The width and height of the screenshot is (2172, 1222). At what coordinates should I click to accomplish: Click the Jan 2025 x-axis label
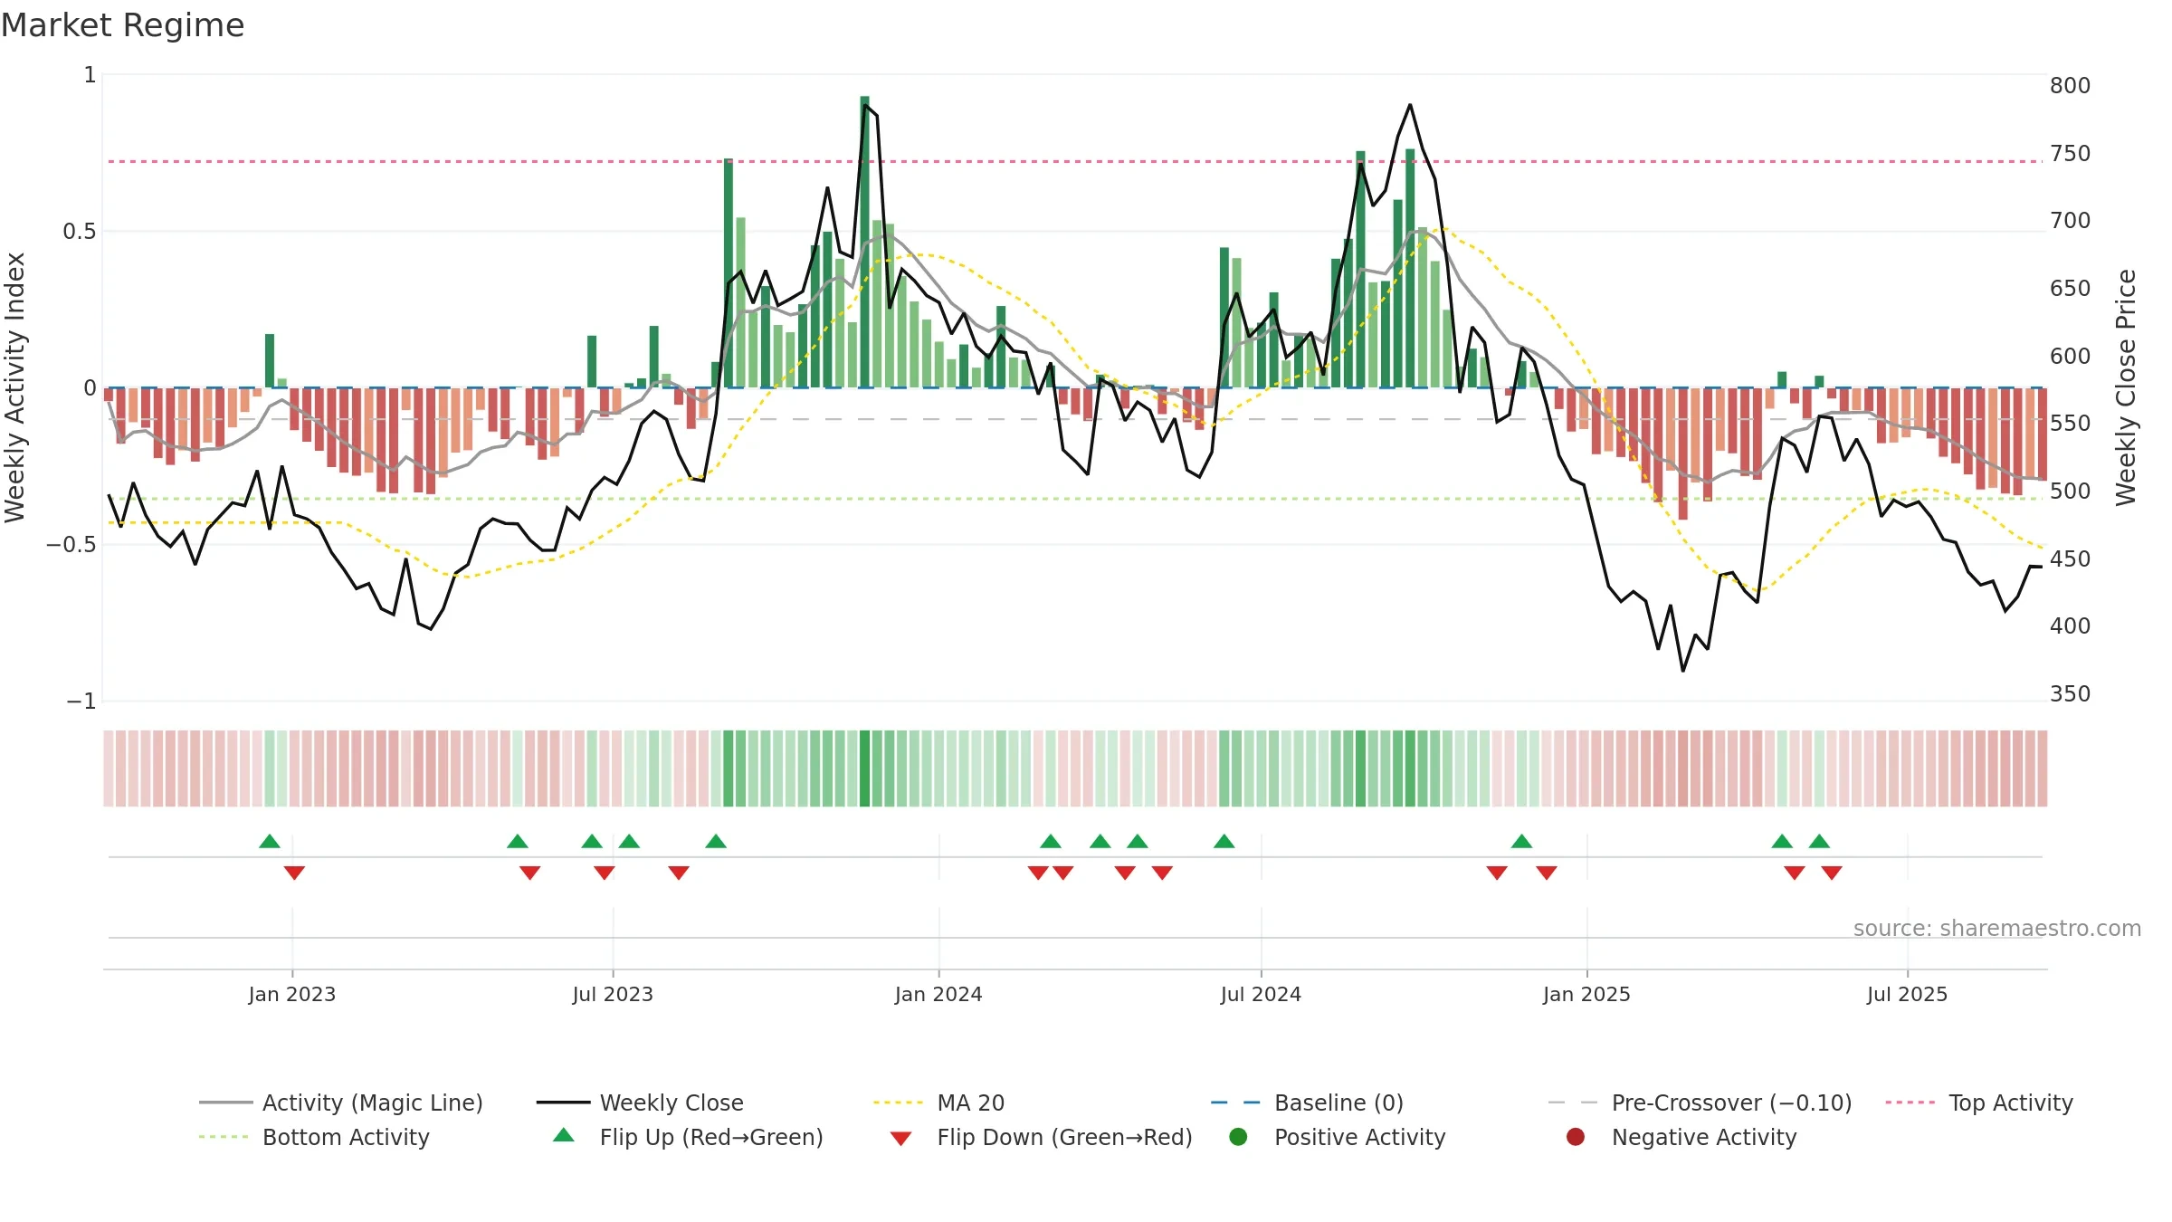(x=1586, y=994)
